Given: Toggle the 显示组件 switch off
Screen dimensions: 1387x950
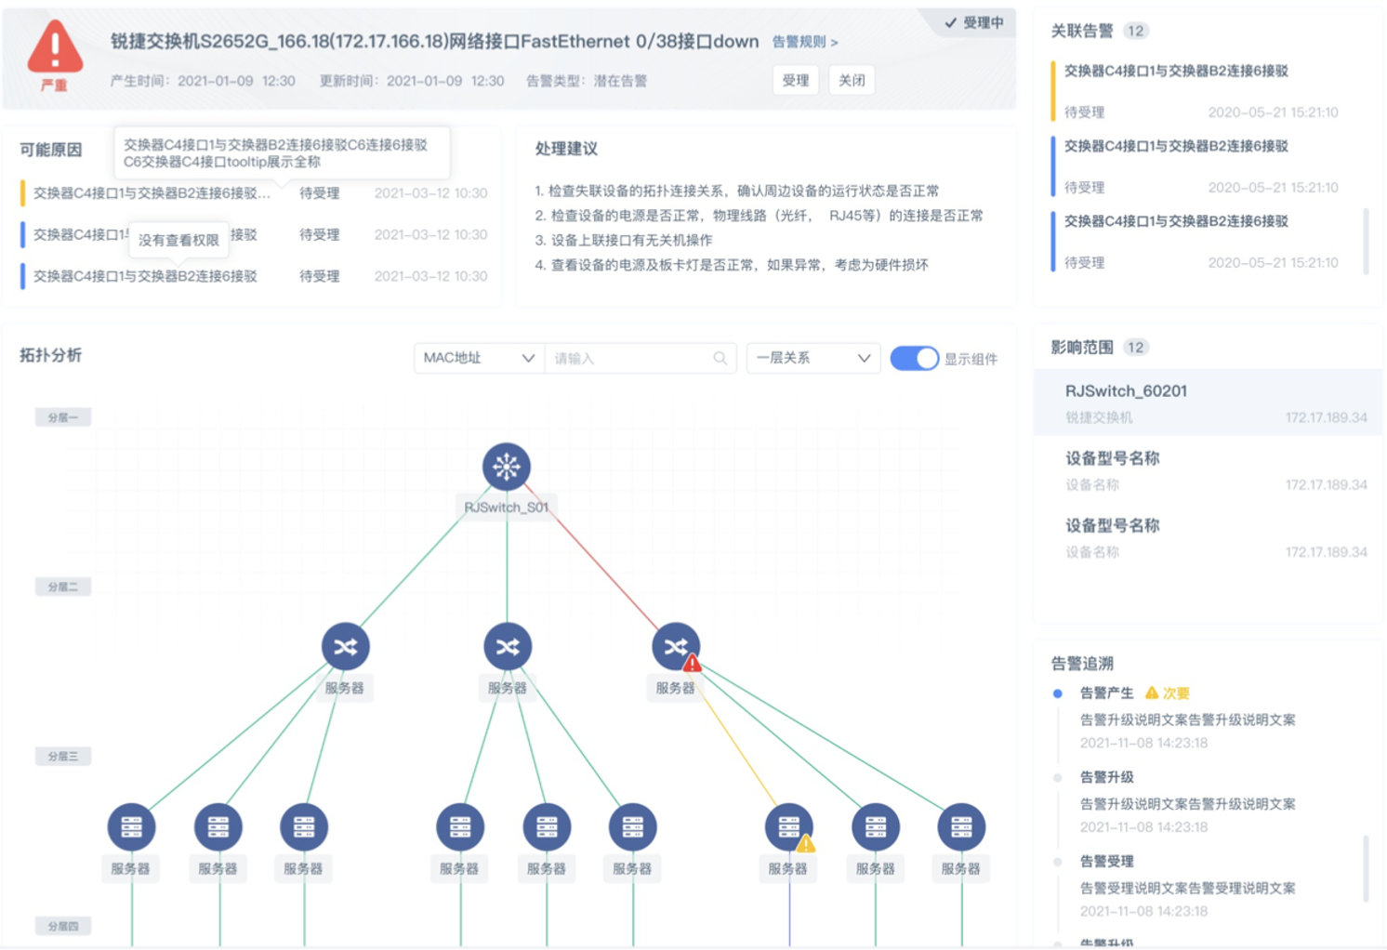Looking at the screenshot, I should tap(914, 358).
